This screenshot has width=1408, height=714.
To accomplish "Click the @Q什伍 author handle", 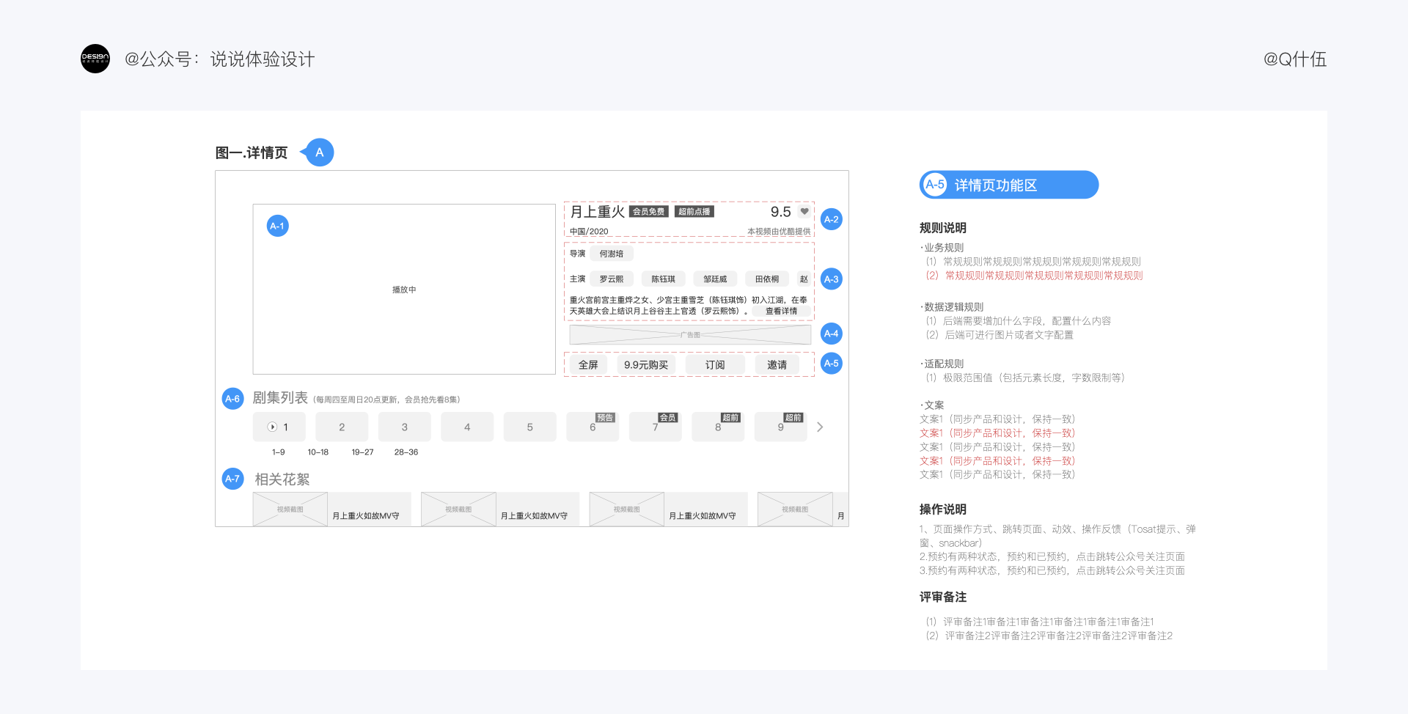I will (x=1295, y=59).
